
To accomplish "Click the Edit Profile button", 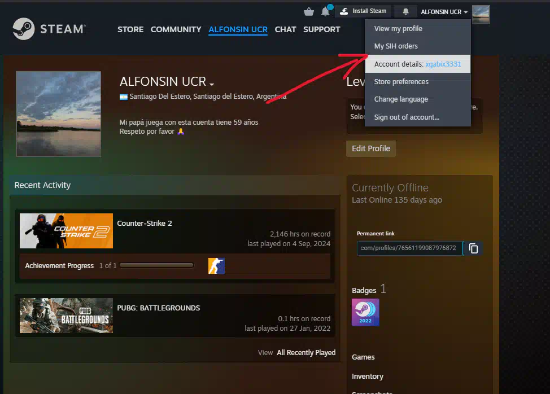I will click(370, 148).
